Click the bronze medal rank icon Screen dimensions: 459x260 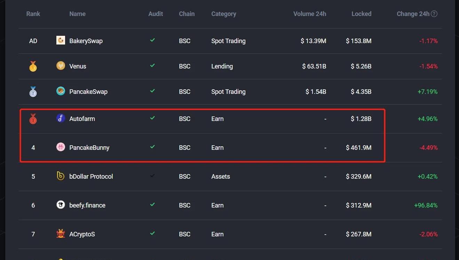point(33,119)
